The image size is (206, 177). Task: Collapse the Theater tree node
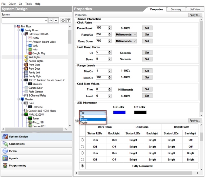(19, 99)
